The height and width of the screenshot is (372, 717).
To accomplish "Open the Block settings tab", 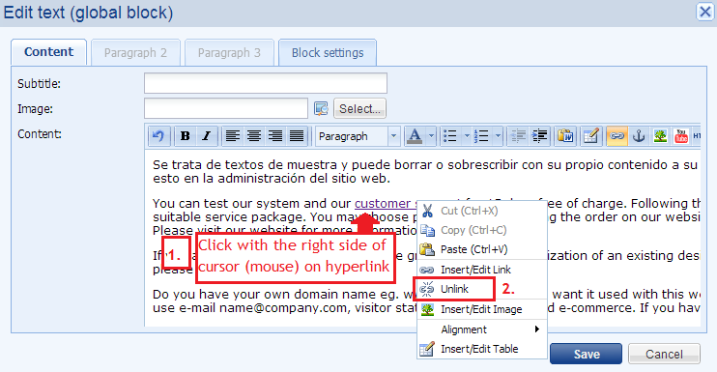I will coord(328,53).
